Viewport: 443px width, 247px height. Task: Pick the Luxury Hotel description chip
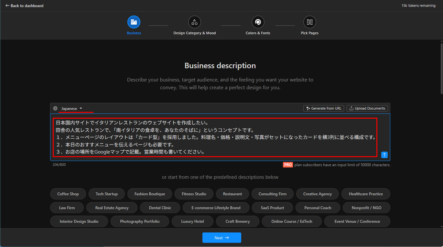point(192,221)
